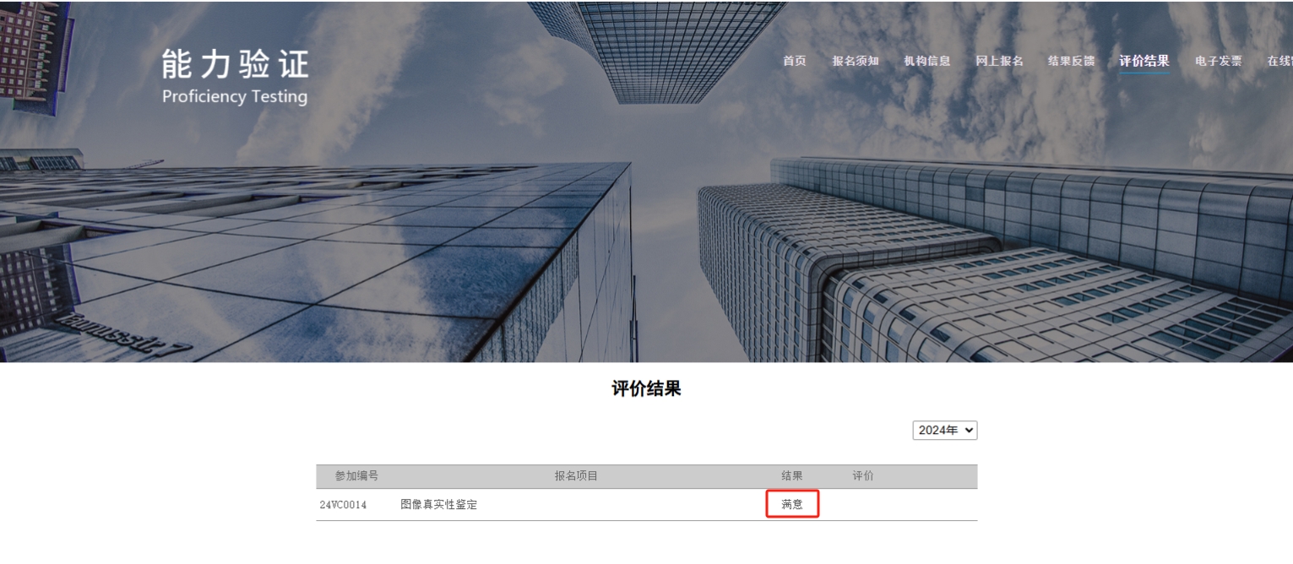The image size is (1293, 564).
Task: Click the 图像真实性鉴定 project entry
Action: coord(439,505)
